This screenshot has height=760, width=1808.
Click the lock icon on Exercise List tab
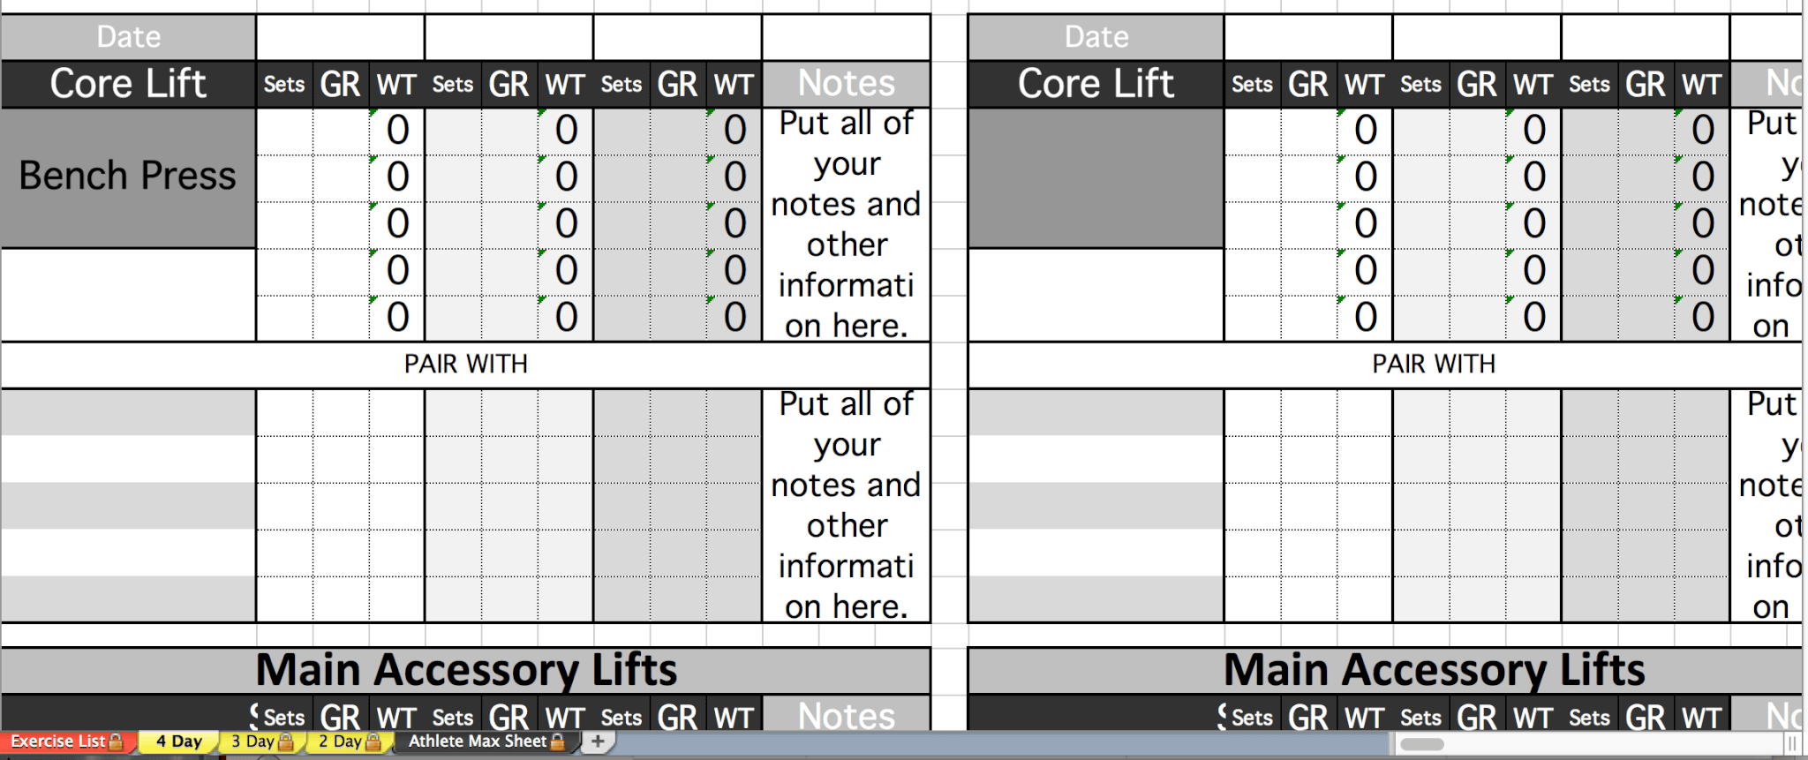click(116, 741)
